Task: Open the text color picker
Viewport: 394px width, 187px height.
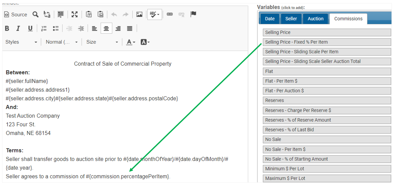Action: [131, 42]
